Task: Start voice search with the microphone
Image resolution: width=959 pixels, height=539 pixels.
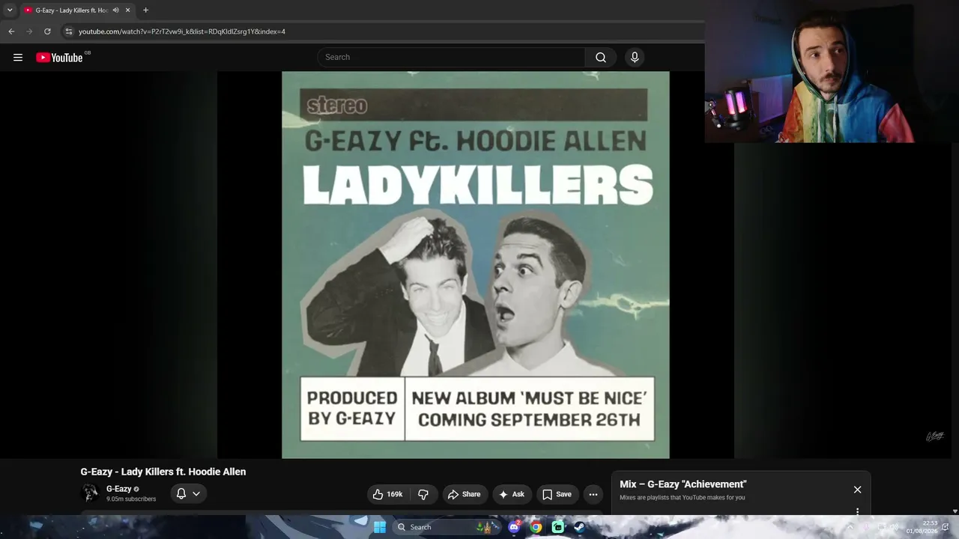Action: coord(635,58)
